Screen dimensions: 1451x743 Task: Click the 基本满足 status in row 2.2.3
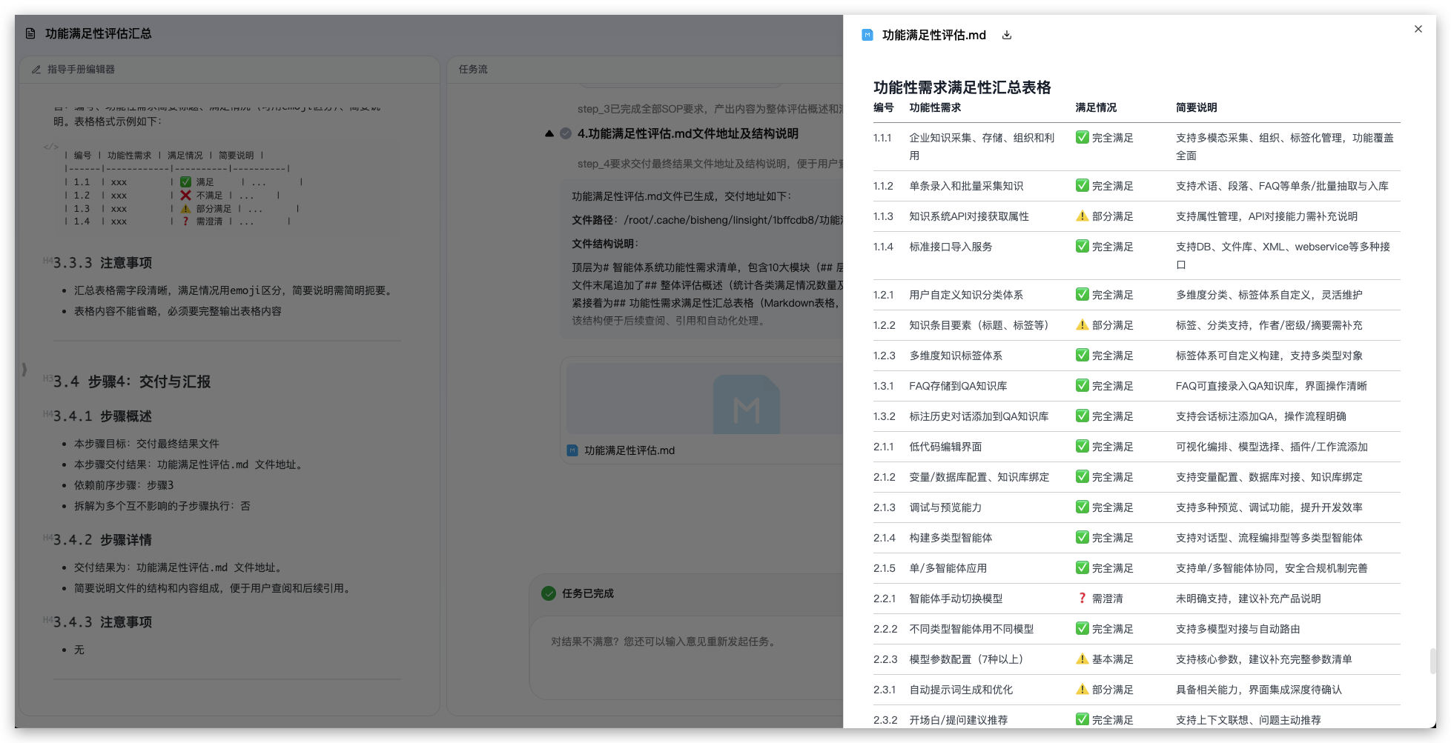[x=1112, y=659]
